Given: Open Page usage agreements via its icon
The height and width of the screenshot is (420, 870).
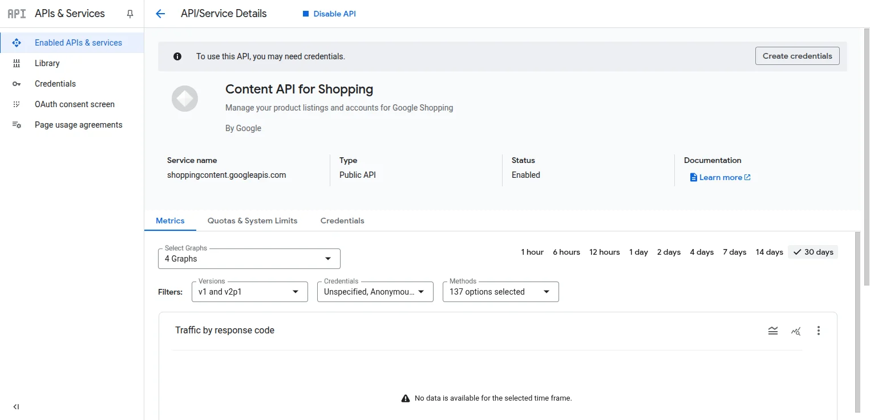Looking at the screenshot, I should point(17,124).
